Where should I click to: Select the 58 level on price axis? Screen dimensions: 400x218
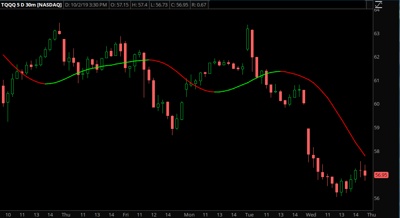pyautogui.click(x=377, y=151)
